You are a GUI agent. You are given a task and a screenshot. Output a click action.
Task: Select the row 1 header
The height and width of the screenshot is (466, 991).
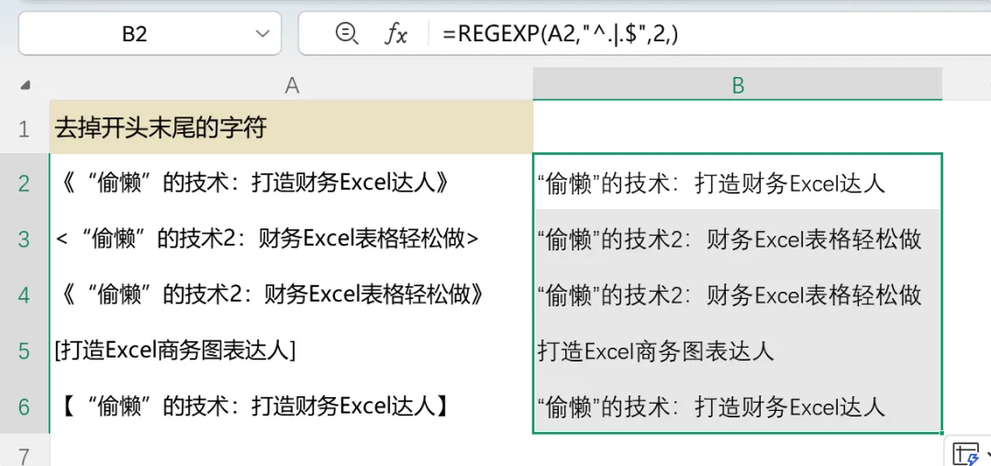coord(25,128)
